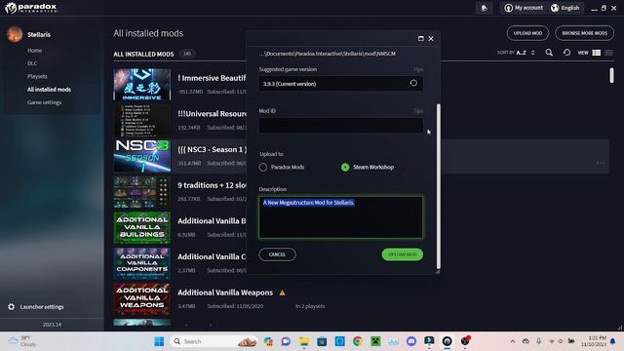Click into the Description text area
624x351 pixels.
(340, 217)
